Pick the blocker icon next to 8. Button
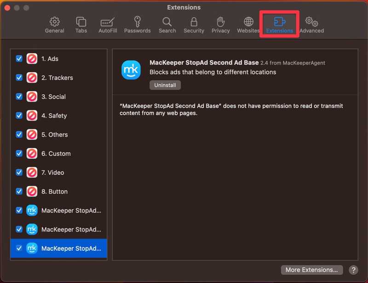The image size is (368, 283). click(x=32, y=191)
